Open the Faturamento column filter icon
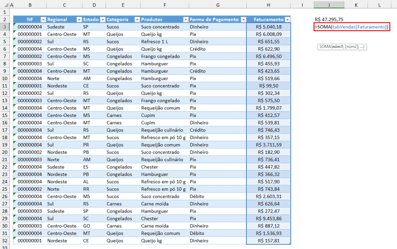397x249 pixels. click(287, 19)
